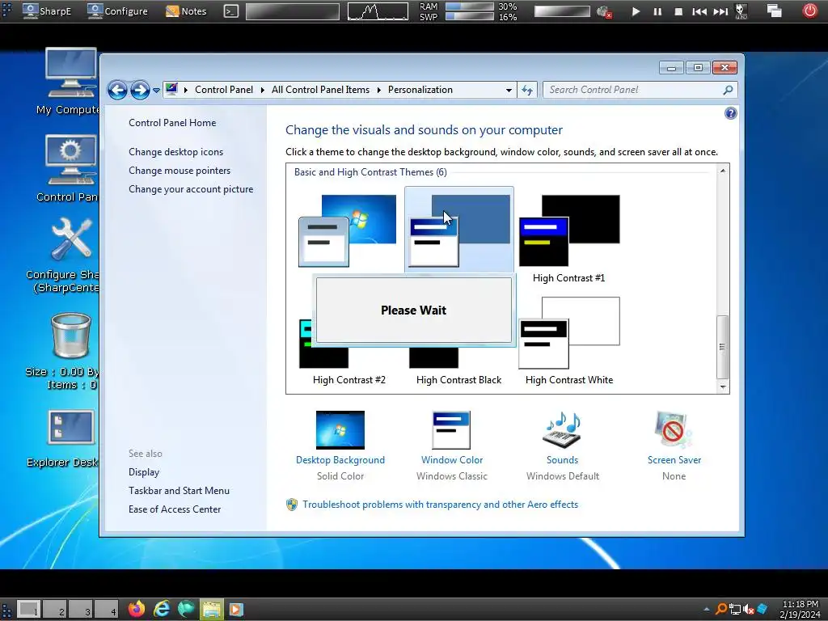828x621 pixels.
Task: Click the Back navigation arrow
Action: pos(117,91)
